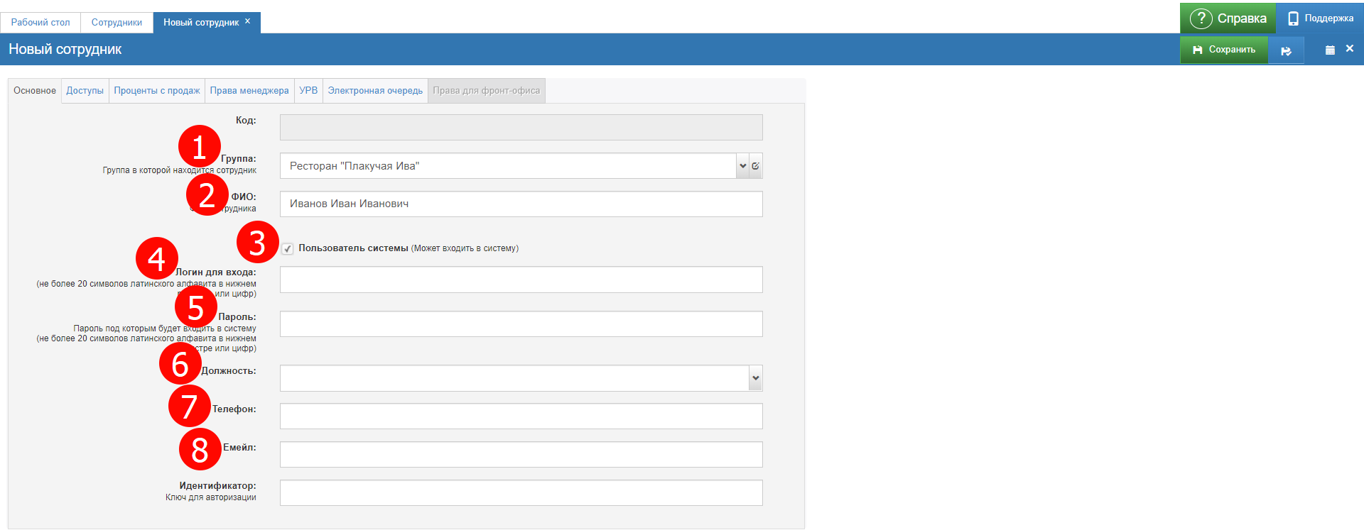Expand the Группа dropdown arrow
The height and width of the screenshot is (530, 1364).
click(x=742, y=166)
